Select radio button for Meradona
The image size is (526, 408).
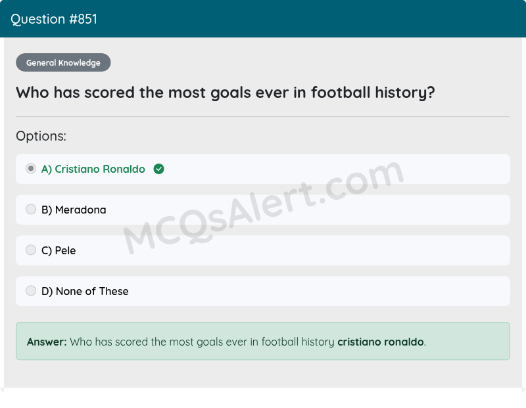pyautogui.click(x=30, y=209)
